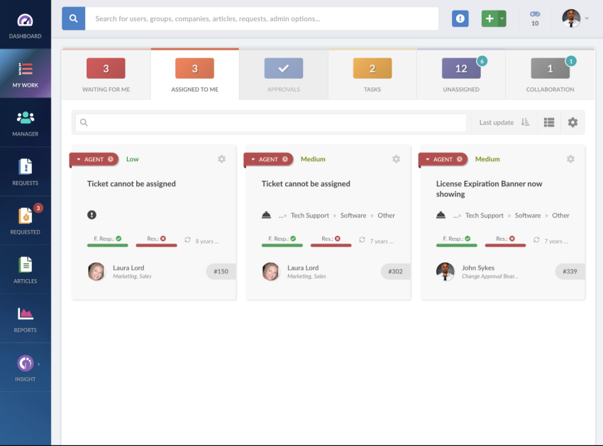Toggle Last update sort order icon
Viewport: 603px width, 446px height.
pos(526,122)
